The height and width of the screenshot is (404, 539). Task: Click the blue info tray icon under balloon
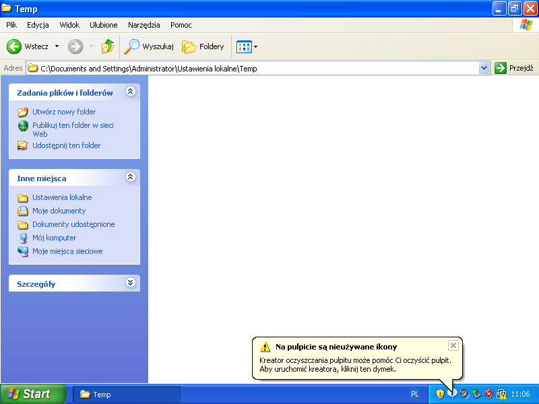click(x=452, y=394)
